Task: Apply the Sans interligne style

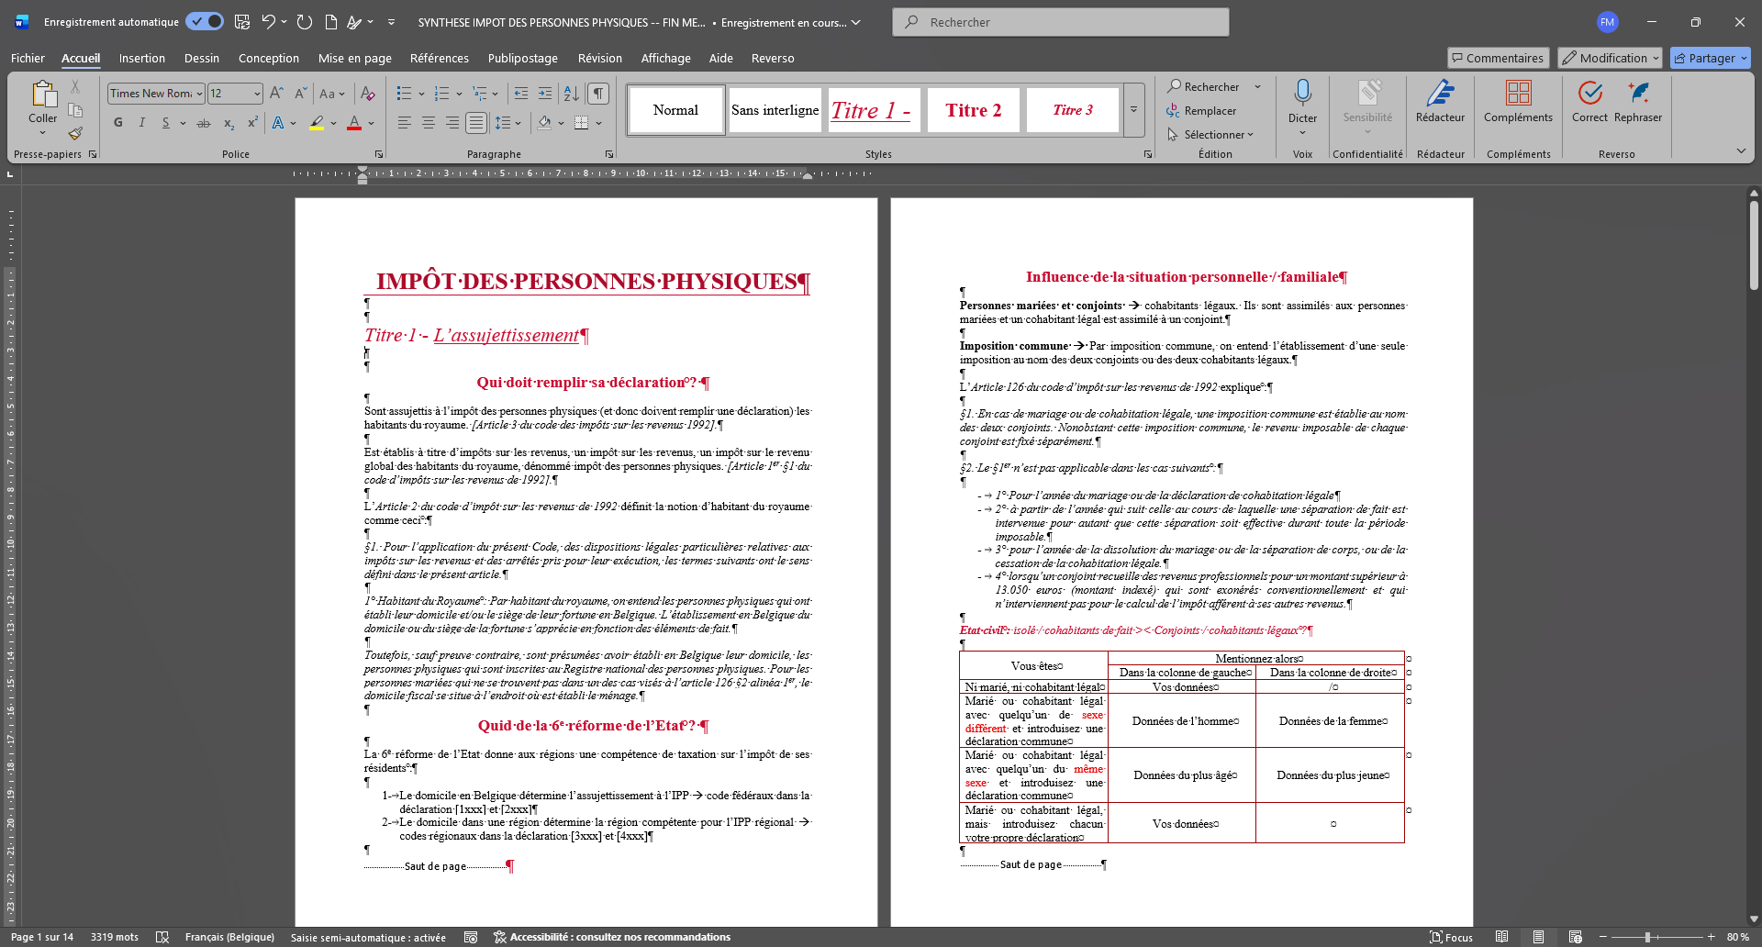Action: 775,110
